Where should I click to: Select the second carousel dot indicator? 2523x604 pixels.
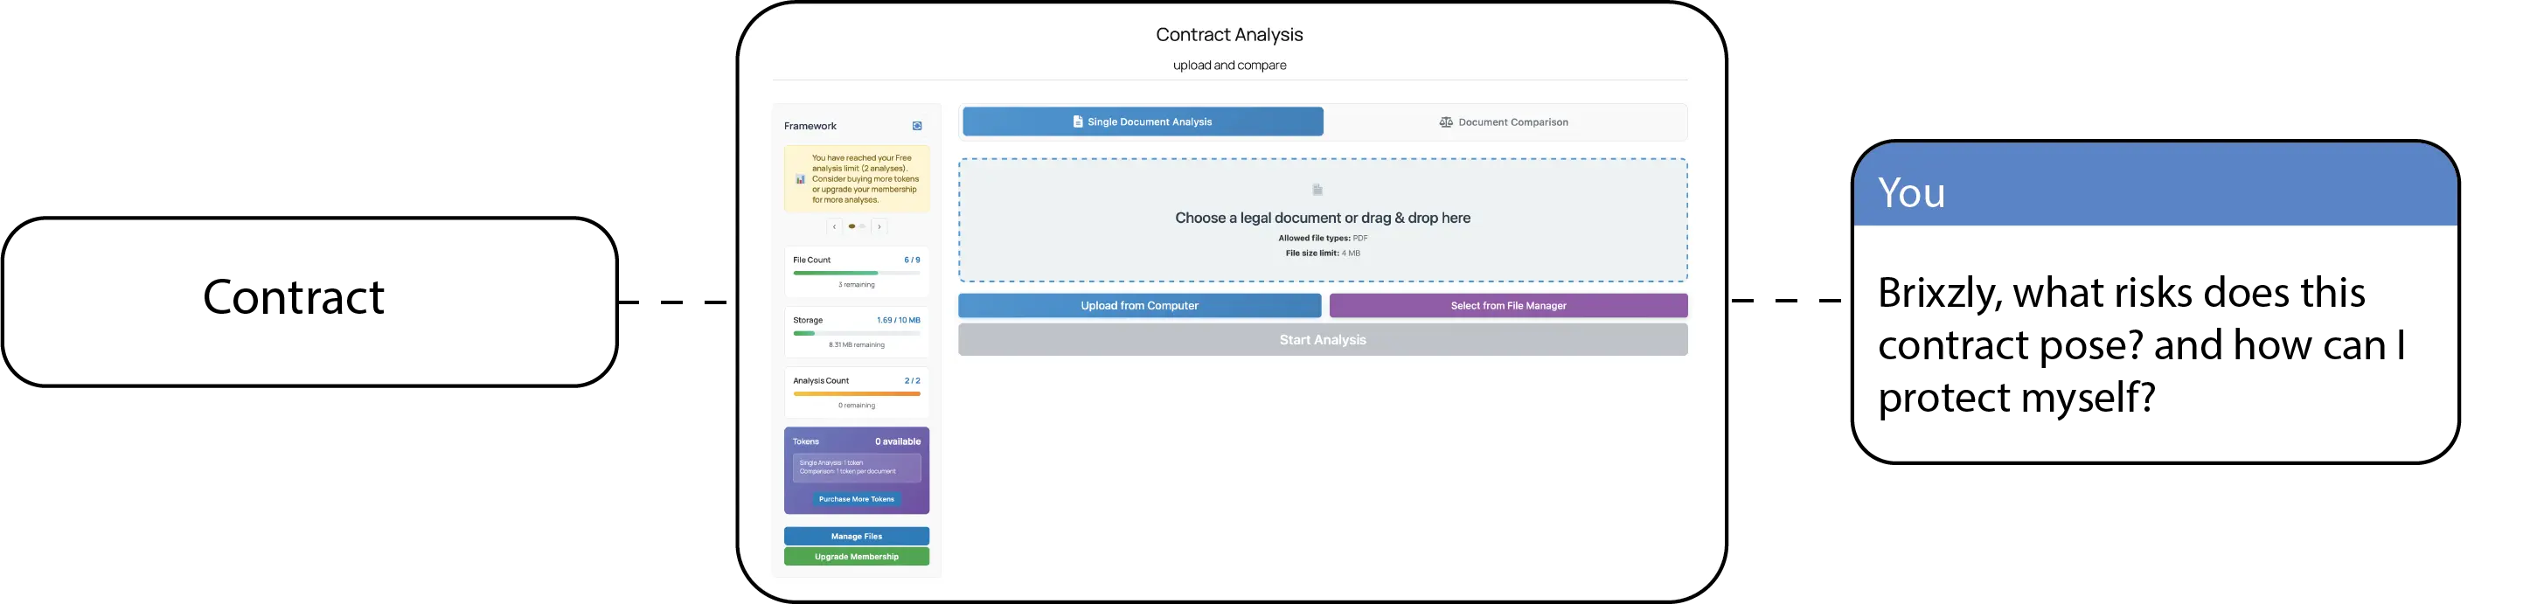(862, 227)
